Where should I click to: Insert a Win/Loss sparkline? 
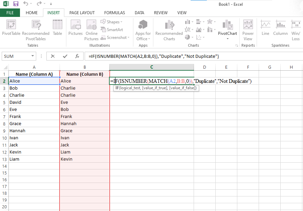point(296,29)
